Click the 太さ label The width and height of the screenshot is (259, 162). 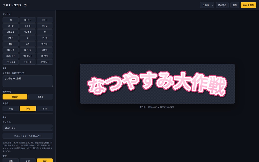(5, 156)
